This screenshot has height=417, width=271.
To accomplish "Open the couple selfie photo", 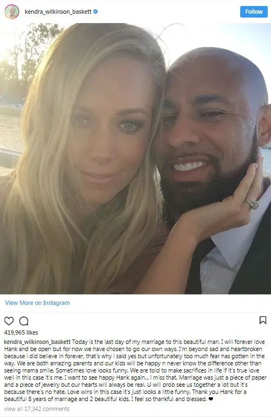I will [135, 158].
